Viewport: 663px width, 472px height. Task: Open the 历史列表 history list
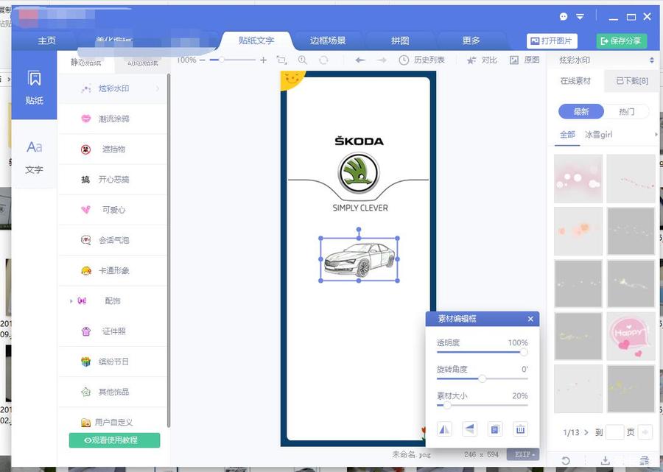coord(421,60)
